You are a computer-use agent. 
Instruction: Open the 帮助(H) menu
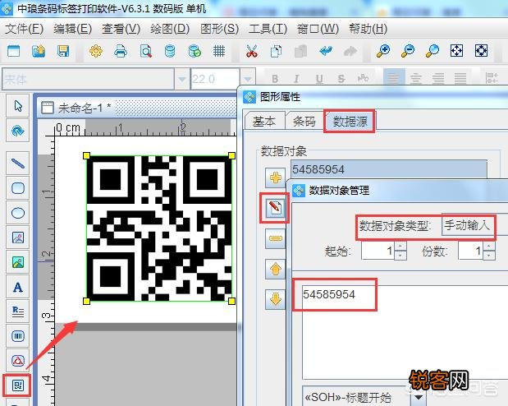pos(368,29)
